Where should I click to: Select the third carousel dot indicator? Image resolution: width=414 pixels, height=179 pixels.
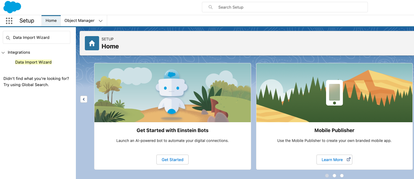click(x=342, y=176)
